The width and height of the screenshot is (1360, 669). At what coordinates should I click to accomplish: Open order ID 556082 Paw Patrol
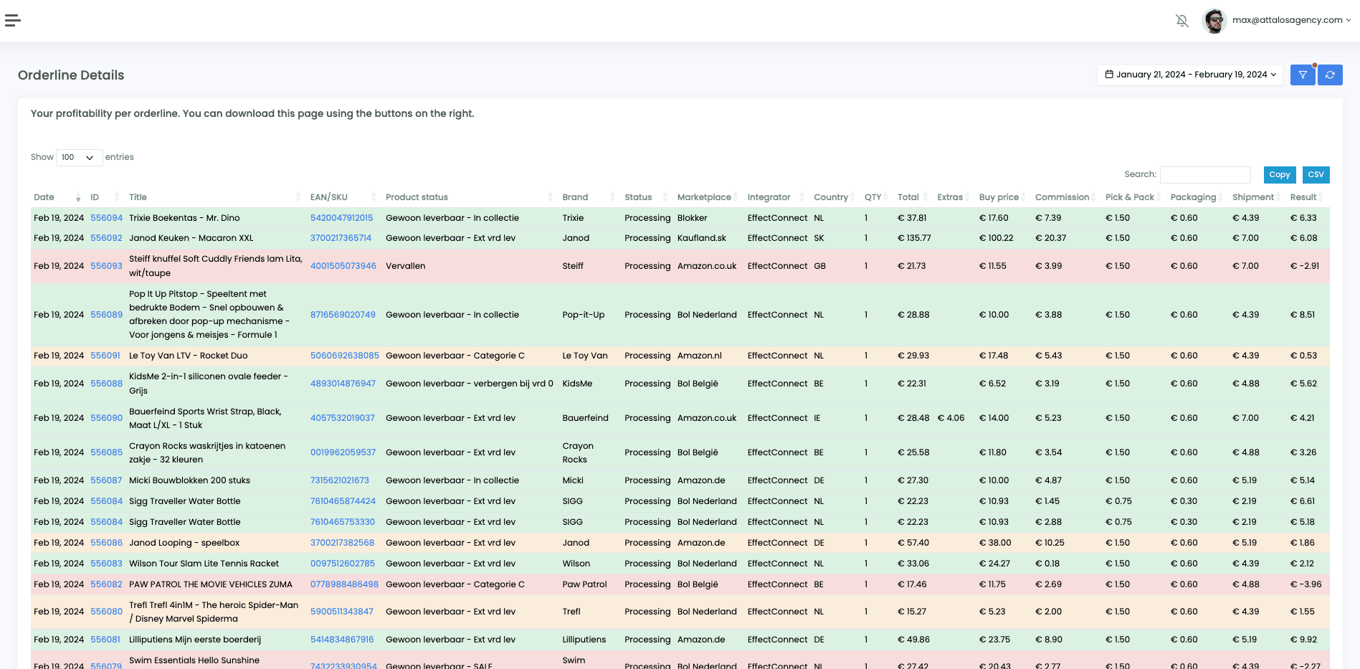point(106,584)
